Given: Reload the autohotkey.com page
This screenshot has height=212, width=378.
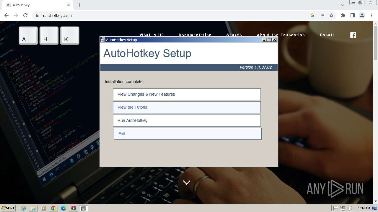Looking at the screenshot, I should coord(25,15).
